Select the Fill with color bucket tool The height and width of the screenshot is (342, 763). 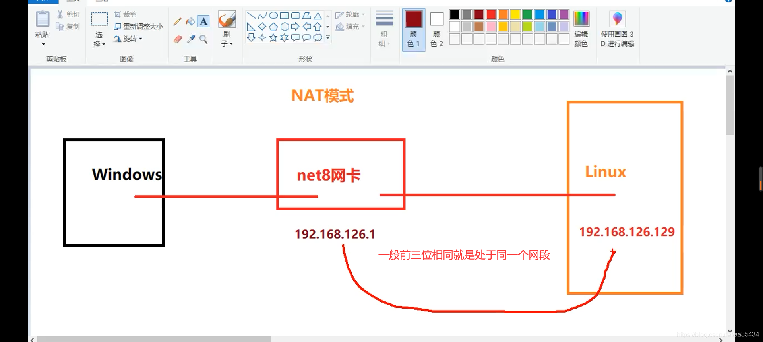190,21
